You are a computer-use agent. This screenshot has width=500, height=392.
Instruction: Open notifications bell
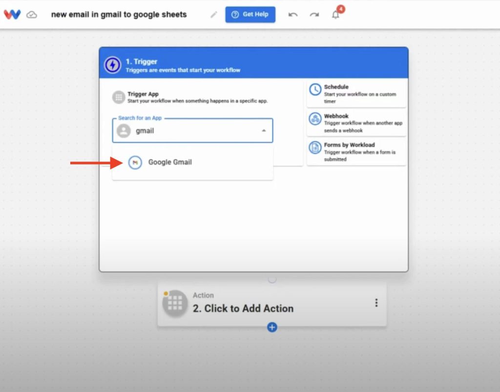pyautogui.click(x=335, y=15)
